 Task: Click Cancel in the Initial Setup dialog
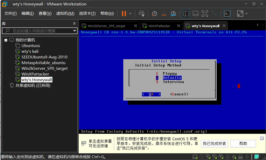179,94
